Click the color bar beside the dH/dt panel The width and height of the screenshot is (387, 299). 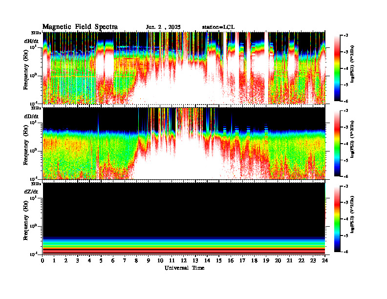click(x=337, y=68)
